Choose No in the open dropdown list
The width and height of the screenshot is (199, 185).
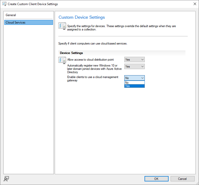tap(135, 83)
